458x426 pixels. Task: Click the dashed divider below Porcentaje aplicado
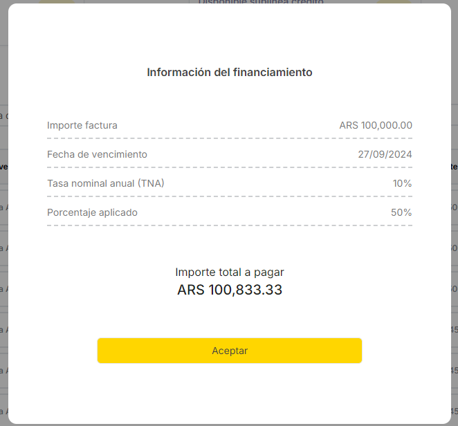229,225
